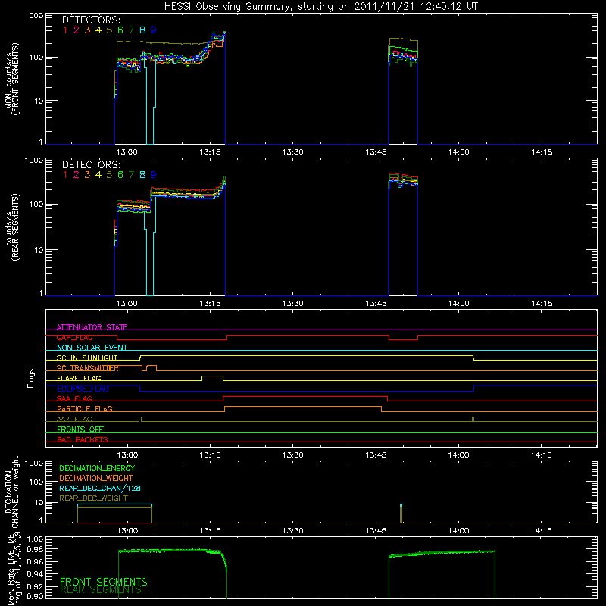Click the AAZ_FLAG label
The height and width of the screenshot is (606, 606).
click(74, 419)
